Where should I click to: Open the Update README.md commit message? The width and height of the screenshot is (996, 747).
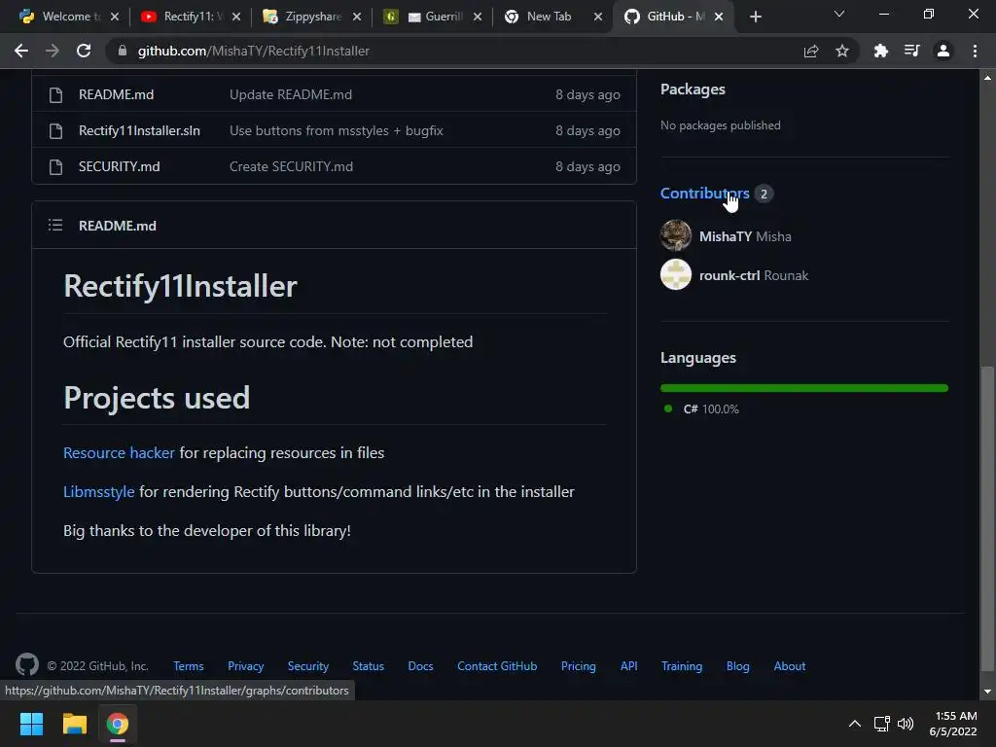tap(291, 94)
